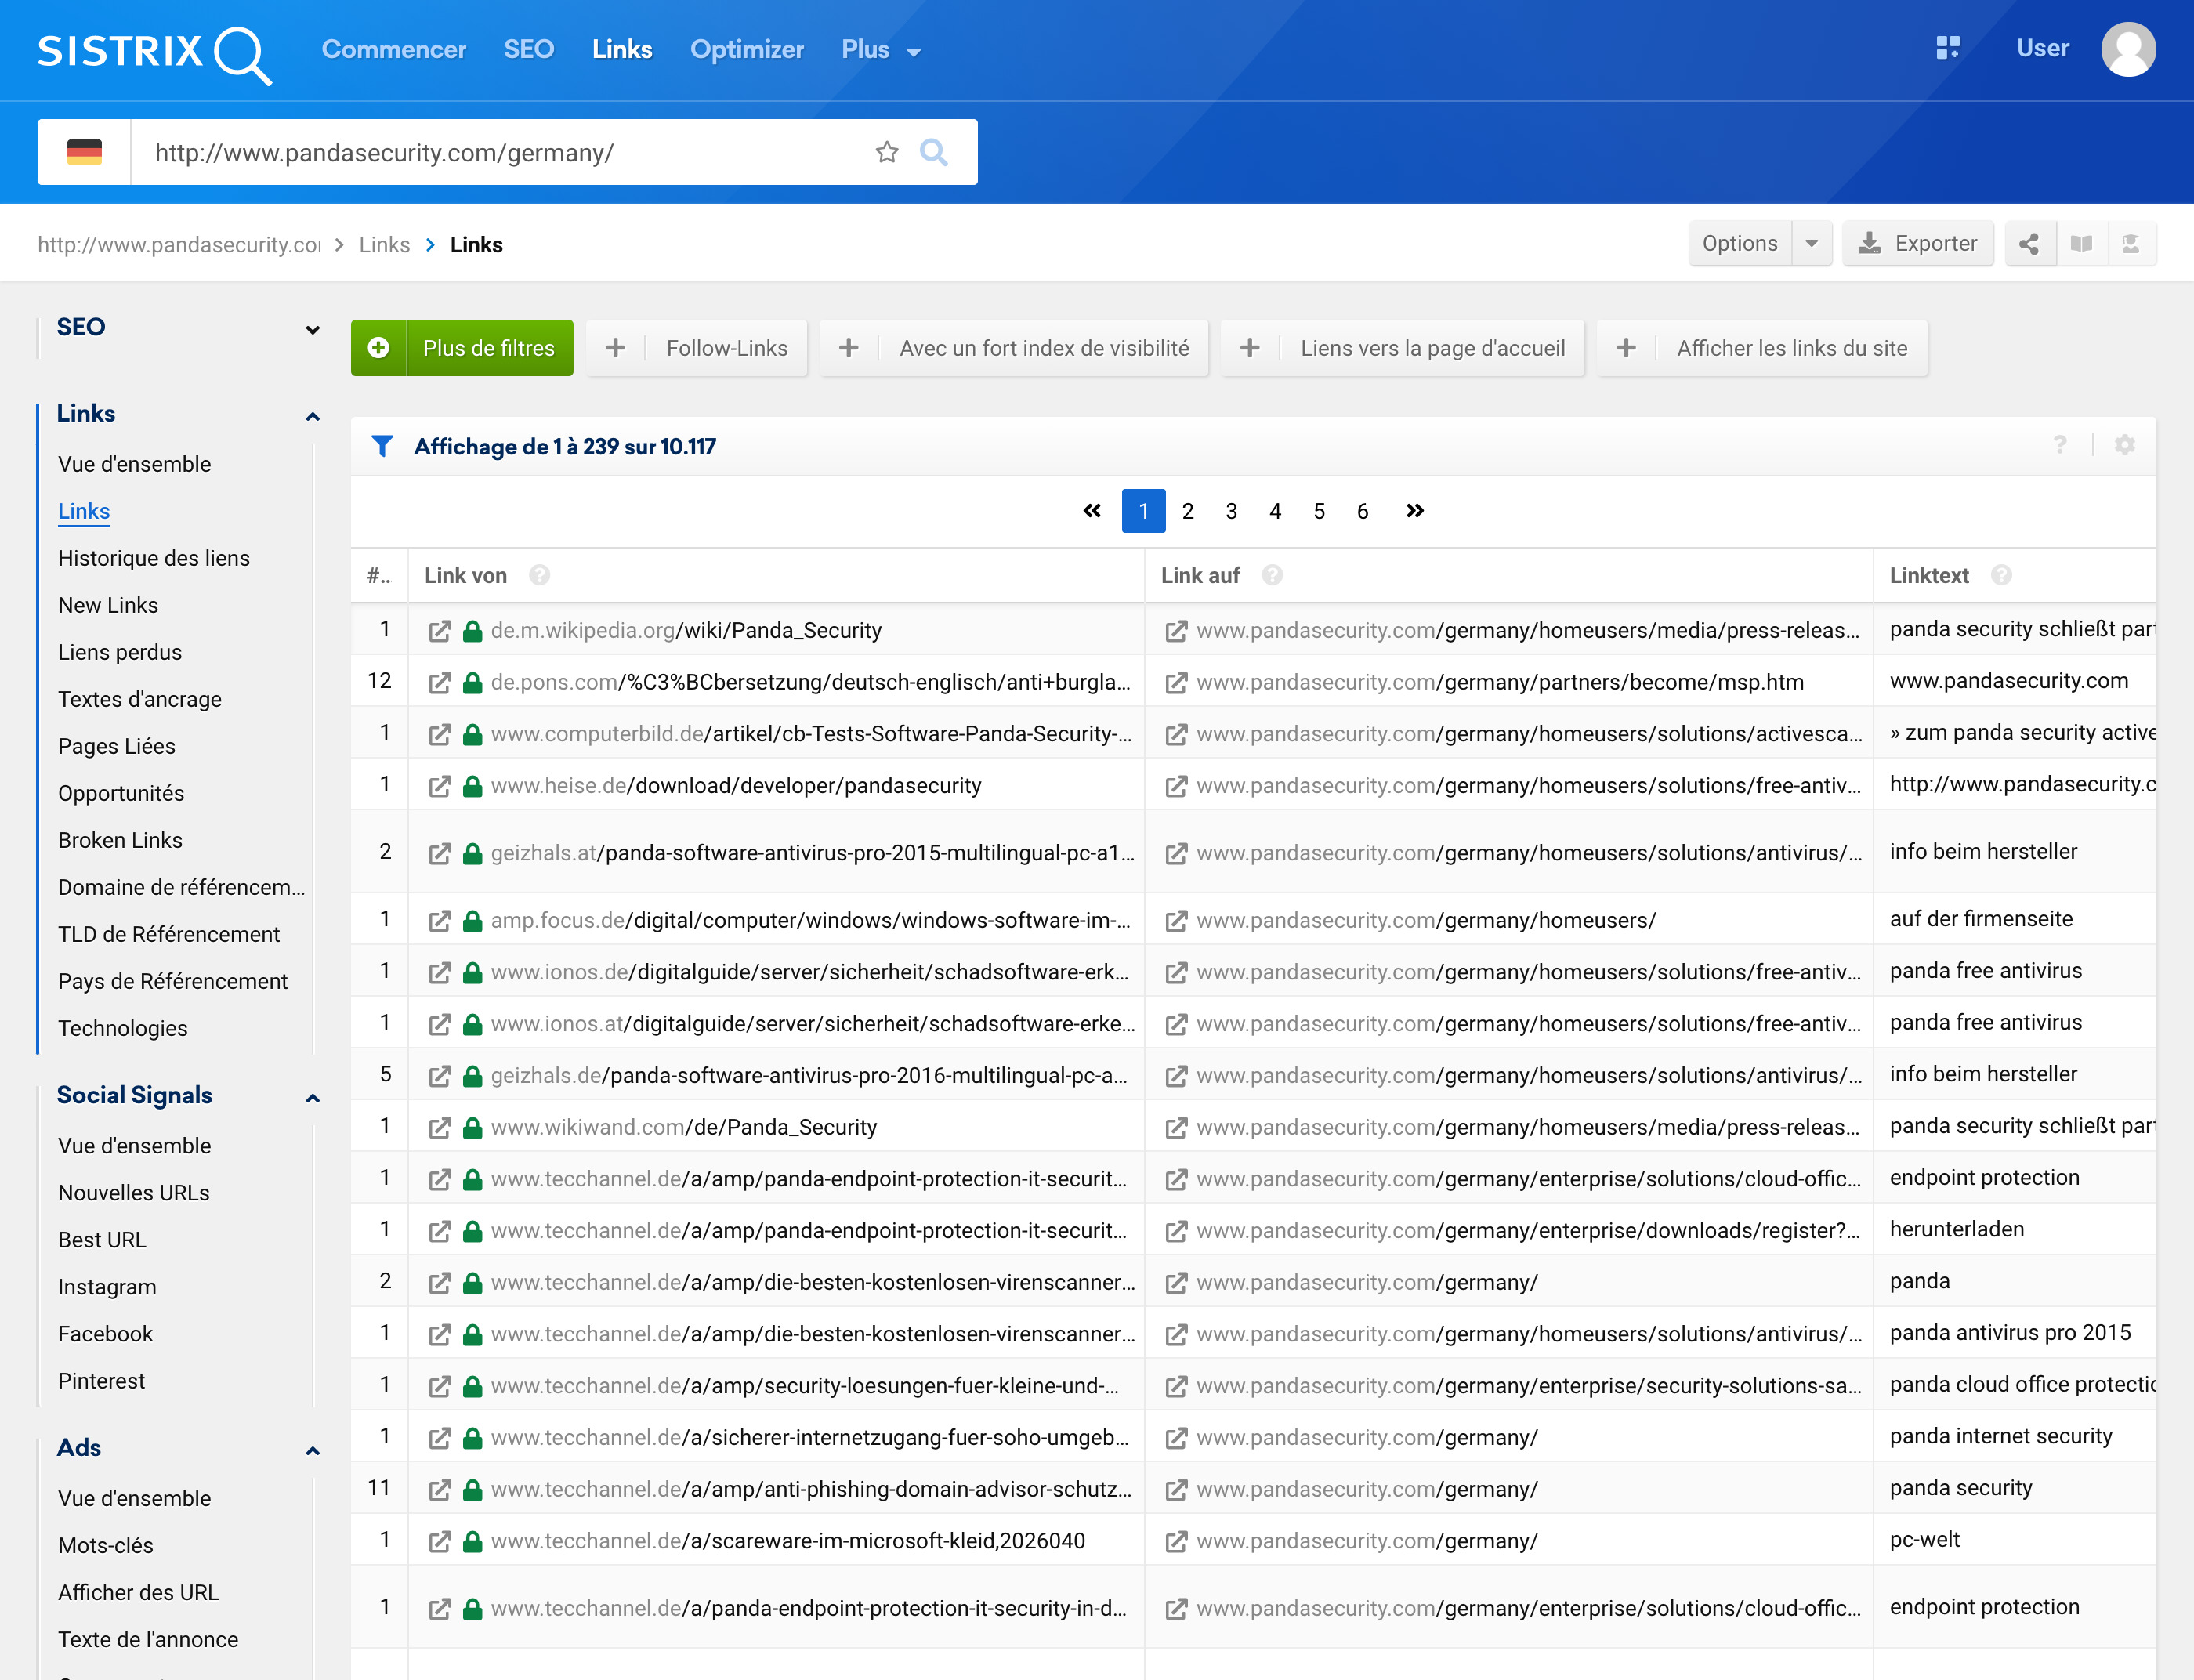Collapse the Links sidebar section
The image size is (2194, 1680).
click(312, 416)
